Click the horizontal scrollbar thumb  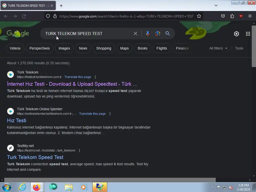coord(110,180)
